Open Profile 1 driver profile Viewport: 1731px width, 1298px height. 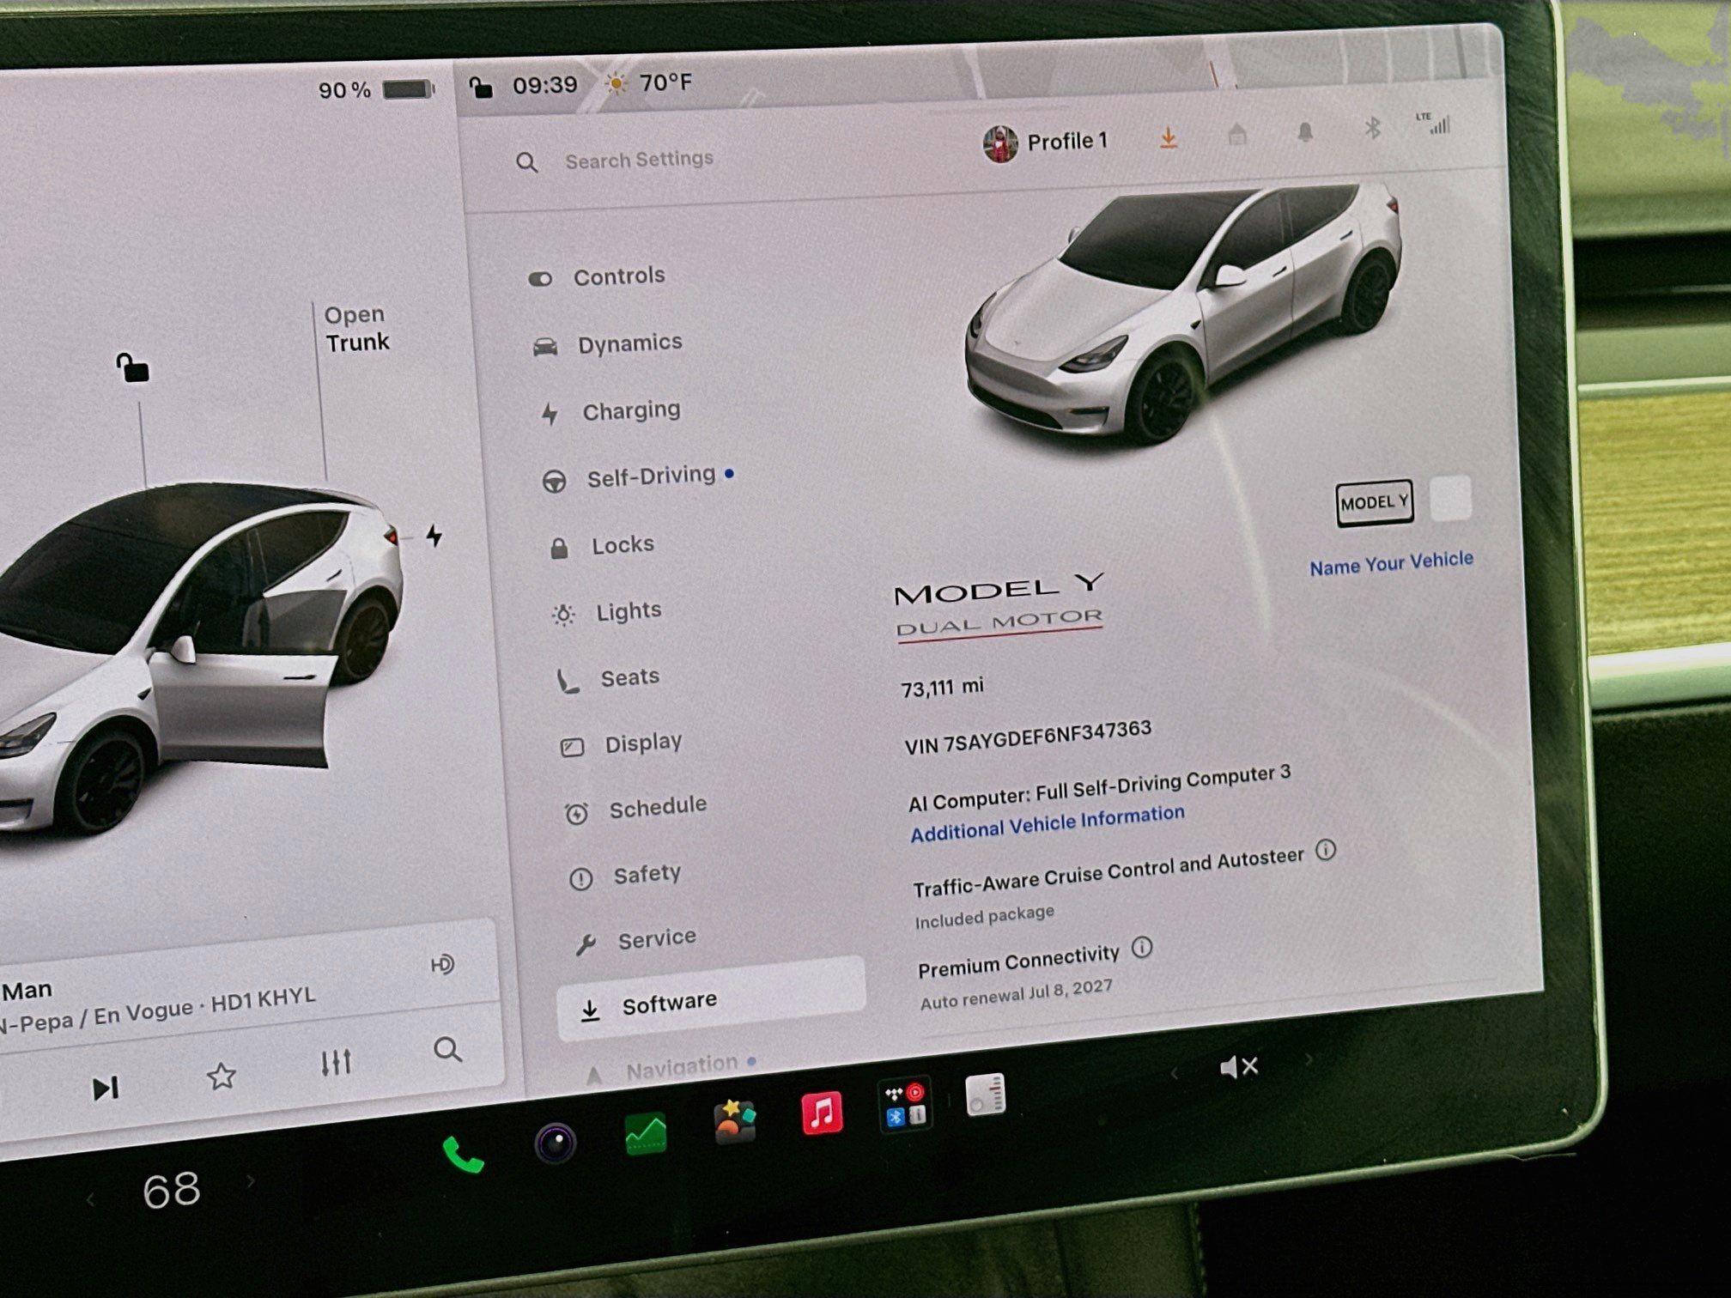[1046, 143]
